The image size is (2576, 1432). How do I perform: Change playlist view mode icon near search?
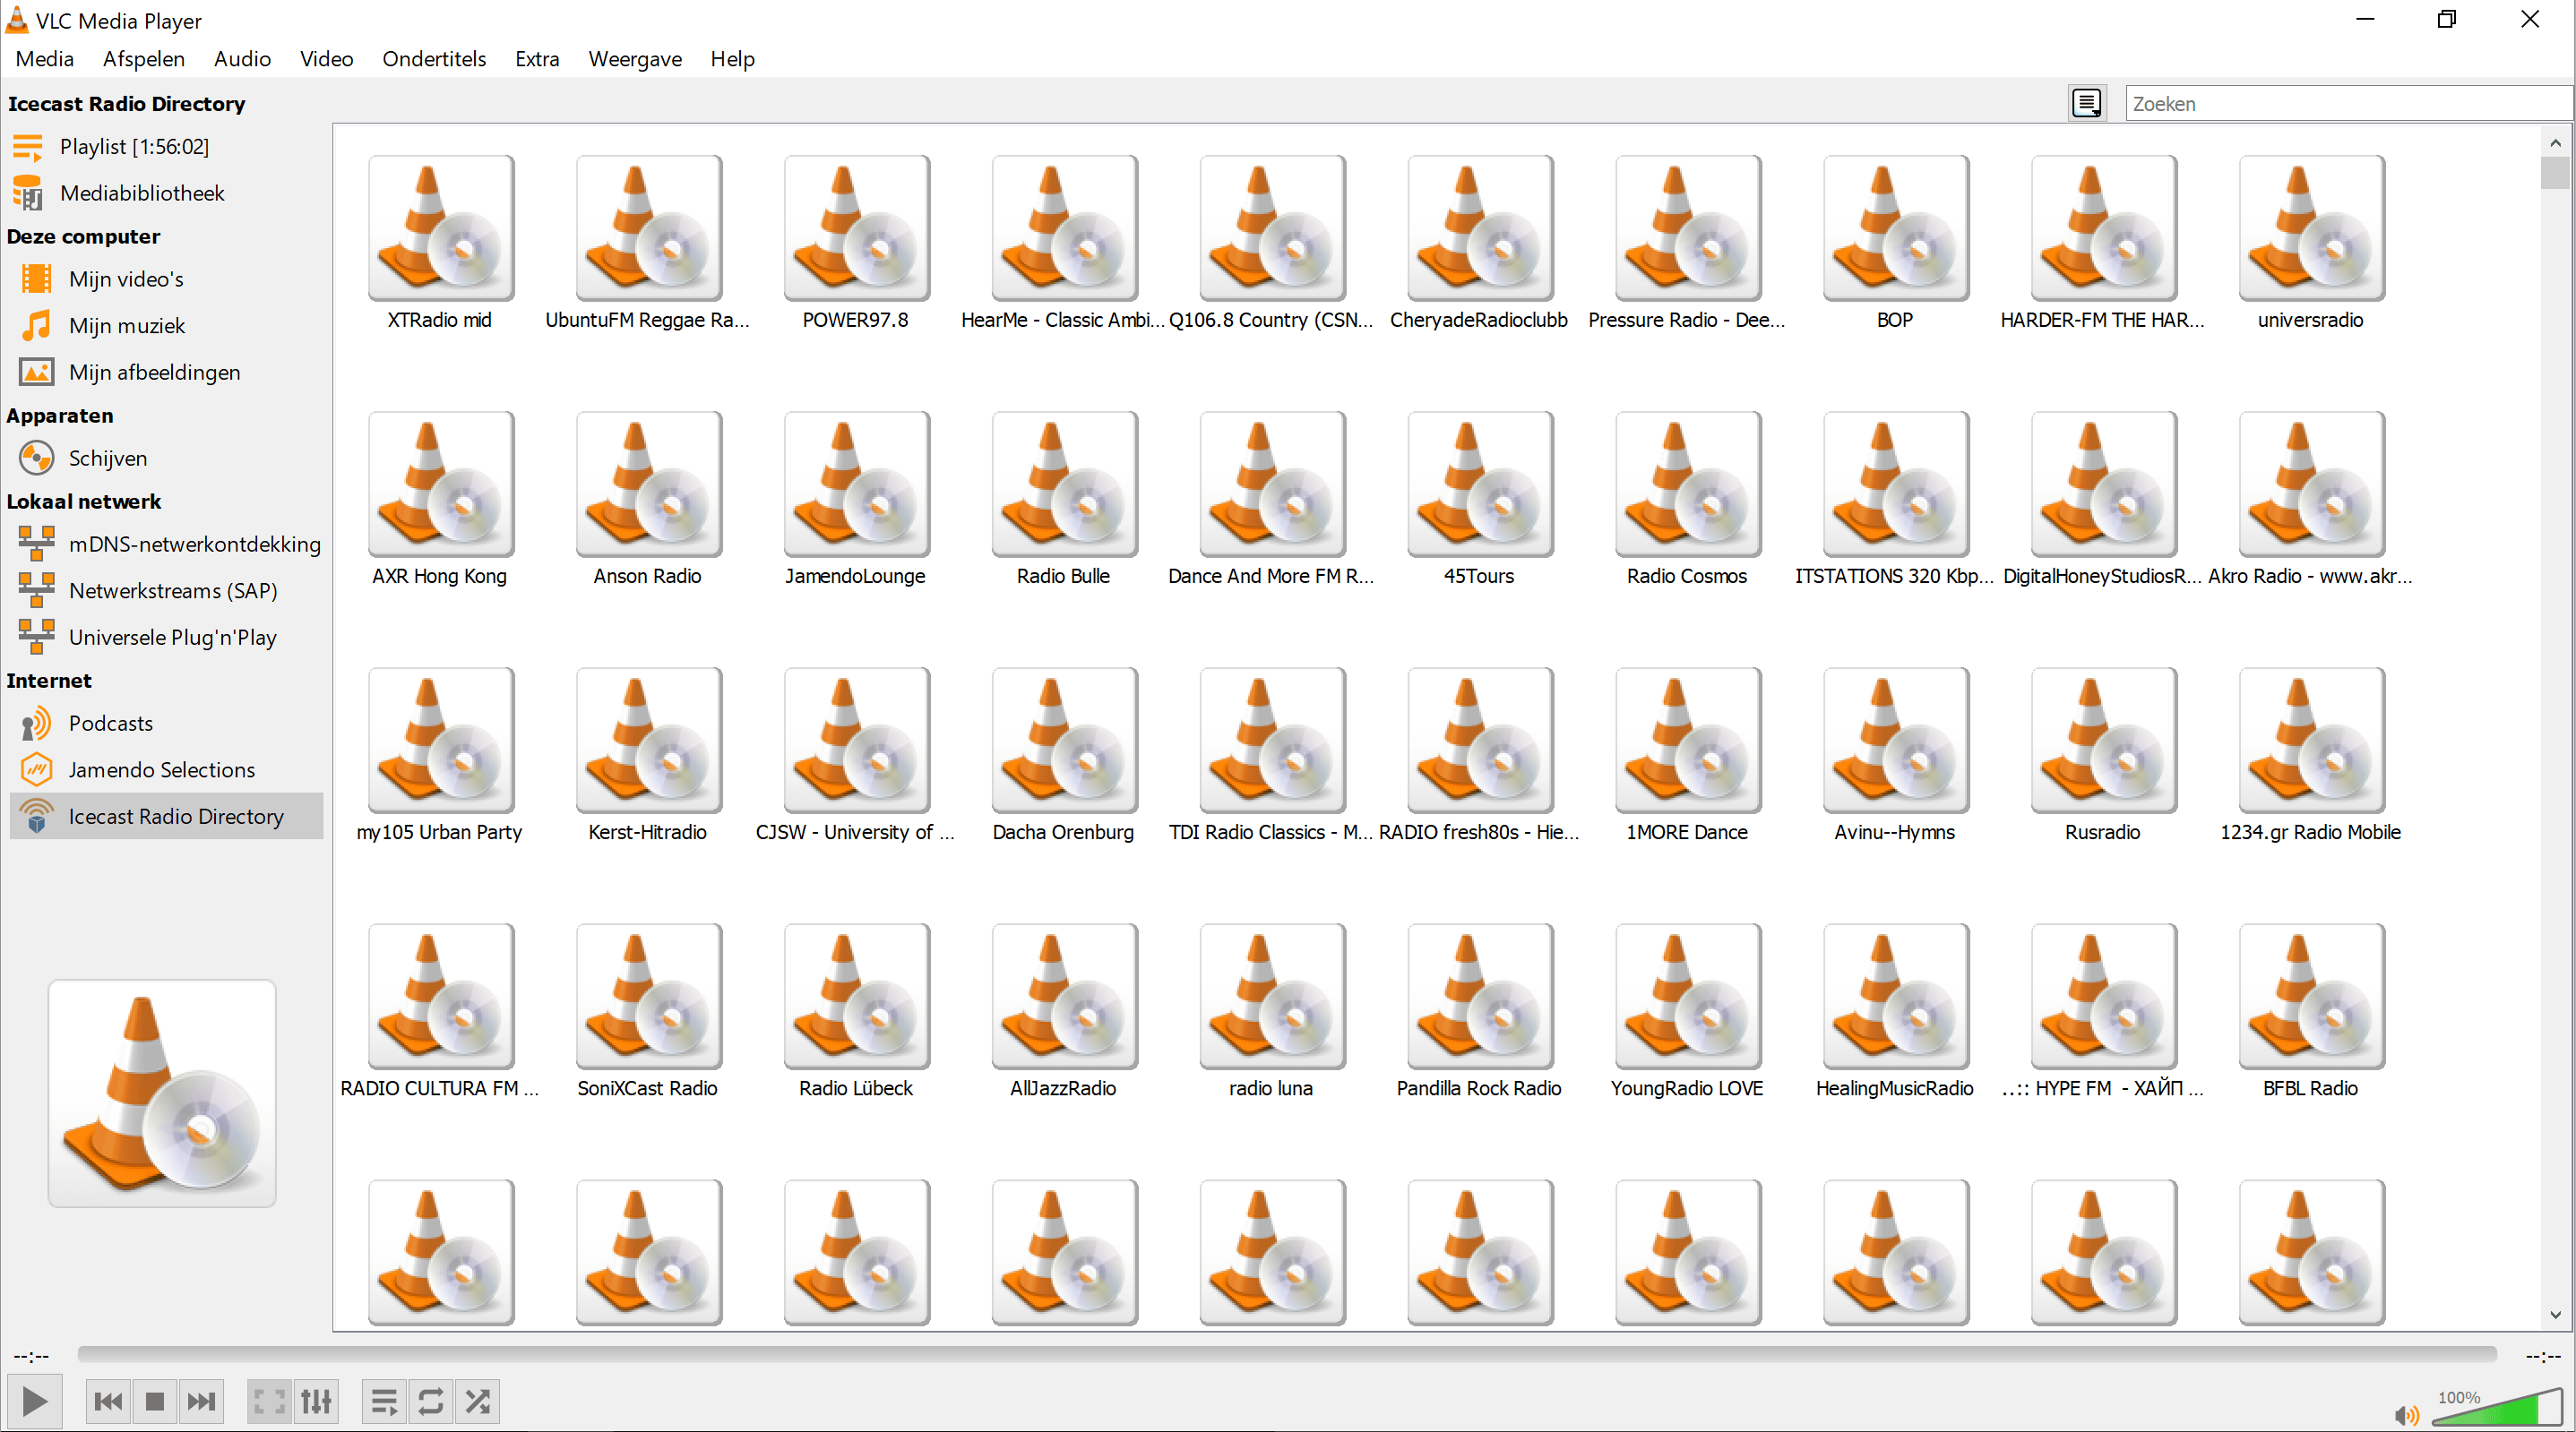tap(2087, 103)
